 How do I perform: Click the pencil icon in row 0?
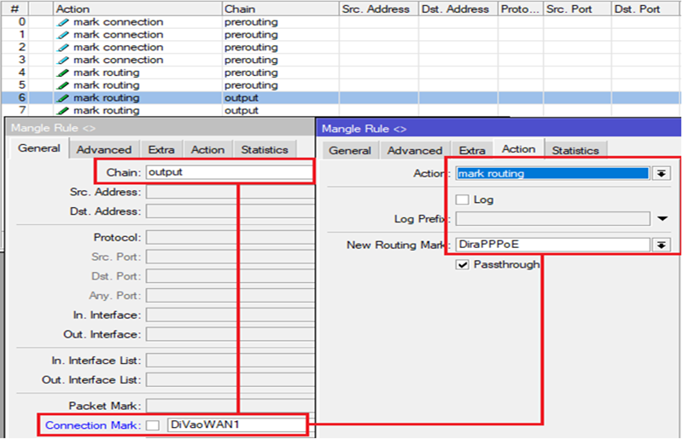pyautogui.click(x=62, y=22)
